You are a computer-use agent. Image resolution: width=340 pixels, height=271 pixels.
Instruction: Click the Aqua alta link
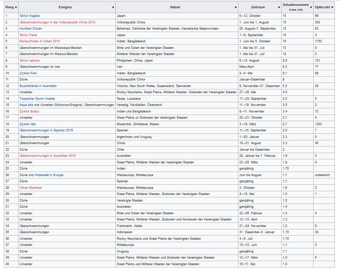pyautogui.click(x=26, y=105)
